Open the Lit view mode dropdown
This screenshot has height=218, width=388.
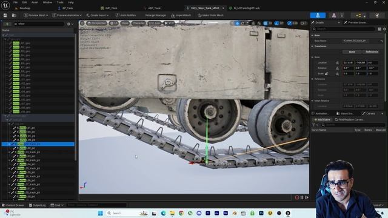click(x=113, y=23)
